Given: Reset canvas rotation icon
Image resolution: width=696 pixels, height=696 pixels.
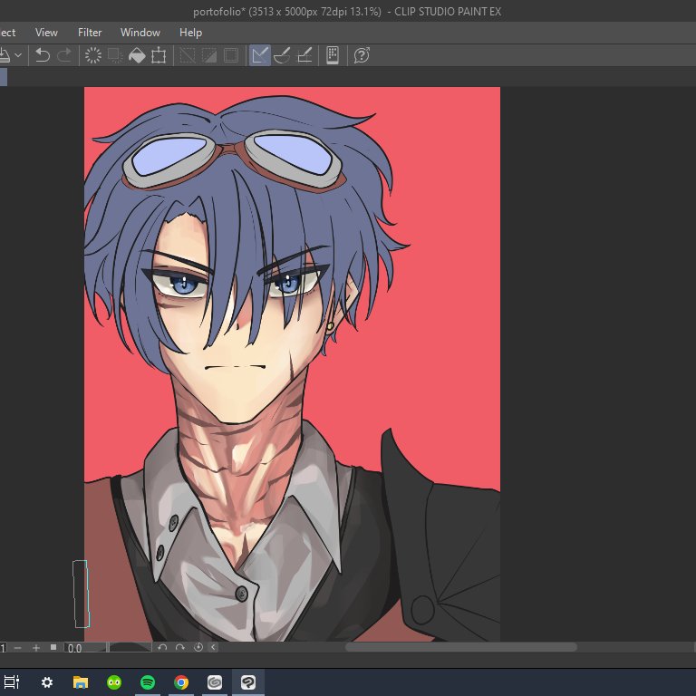Looking at the screenshot, I should tap(198, 648).
